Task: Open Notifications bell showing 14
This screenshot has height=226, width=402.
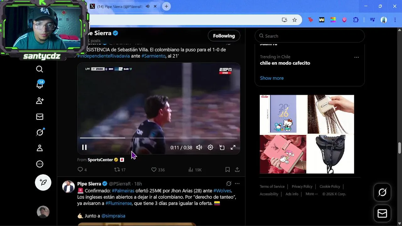Action: (40, 84)
